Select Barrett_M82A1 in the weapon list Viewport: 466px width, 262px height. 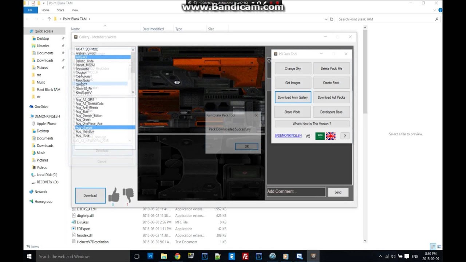point(86,65)
